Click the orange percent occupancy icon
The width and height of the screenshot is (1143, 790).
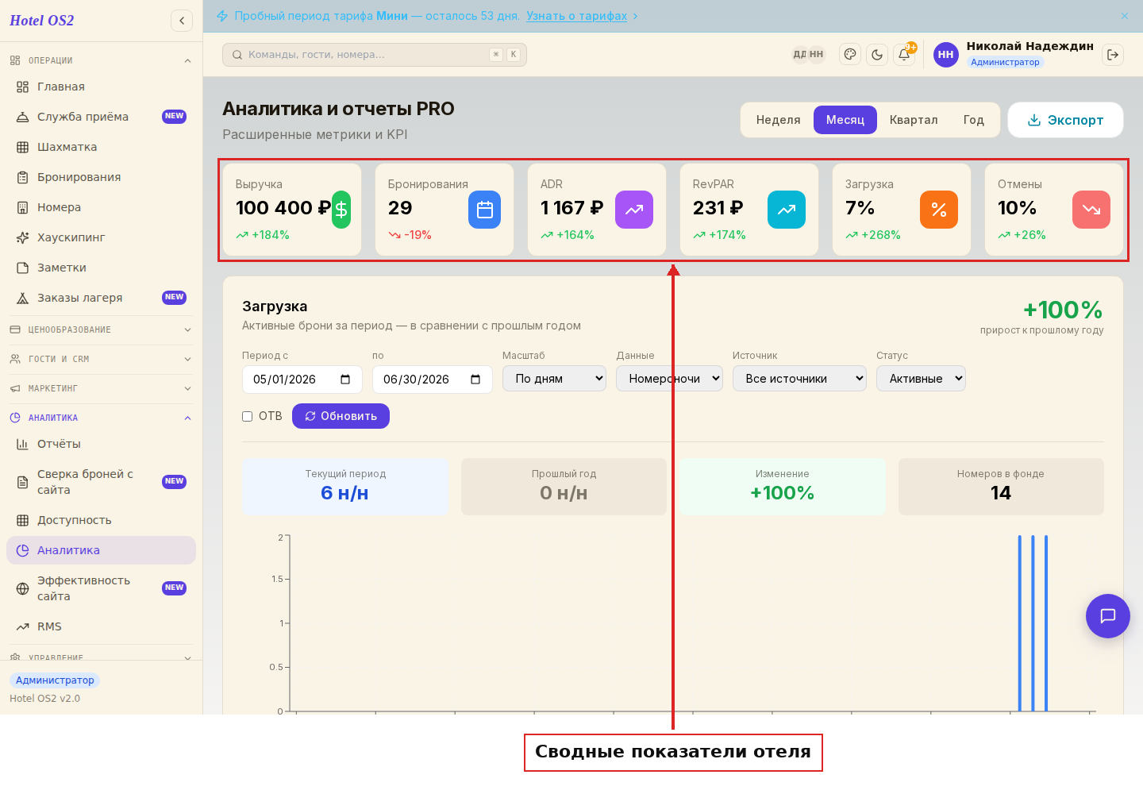[939, 210]
